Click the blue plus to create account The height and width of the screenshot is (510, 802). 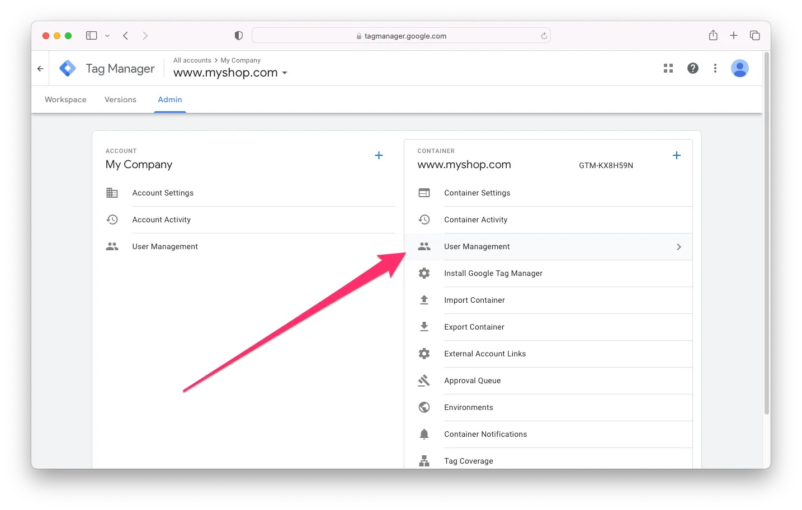click(379, 155)
